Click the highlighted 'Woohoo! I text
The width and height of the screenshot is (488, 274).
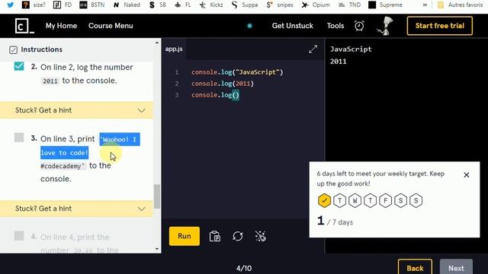coord(120,139)
